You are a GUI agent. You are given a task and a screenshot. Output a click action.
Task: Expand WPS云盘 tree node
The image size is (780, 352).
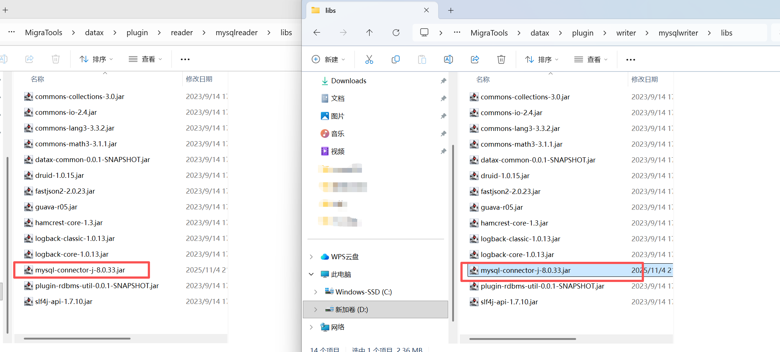pyautogui.click(x=311, y=257)
